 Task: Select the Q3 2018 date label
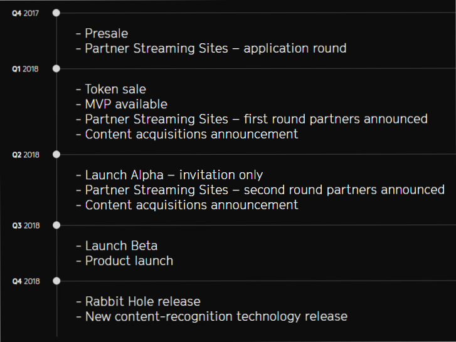pos(26,225)
